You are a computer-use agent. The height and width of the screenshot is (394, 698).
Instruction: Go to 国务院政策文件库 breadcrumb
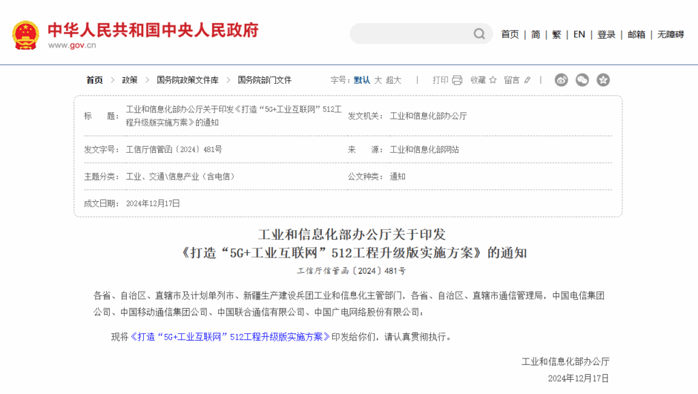click(187, 80)
